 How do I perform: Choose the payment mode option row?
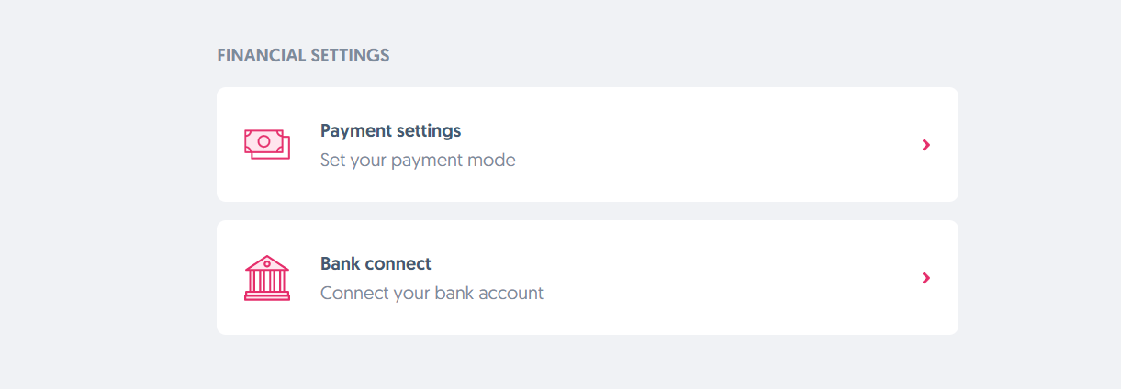tap(587, 144)
